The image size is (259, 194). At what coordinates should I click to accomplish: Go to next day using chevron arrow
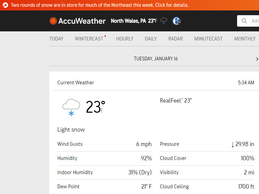coord(257,59)
